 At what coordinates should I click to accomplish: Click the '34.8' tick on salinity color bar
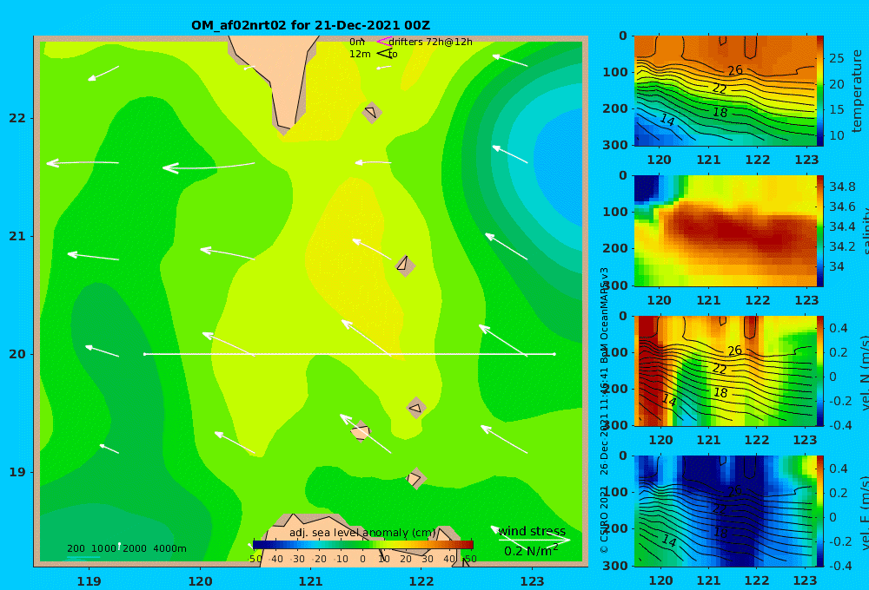[842, 187]
